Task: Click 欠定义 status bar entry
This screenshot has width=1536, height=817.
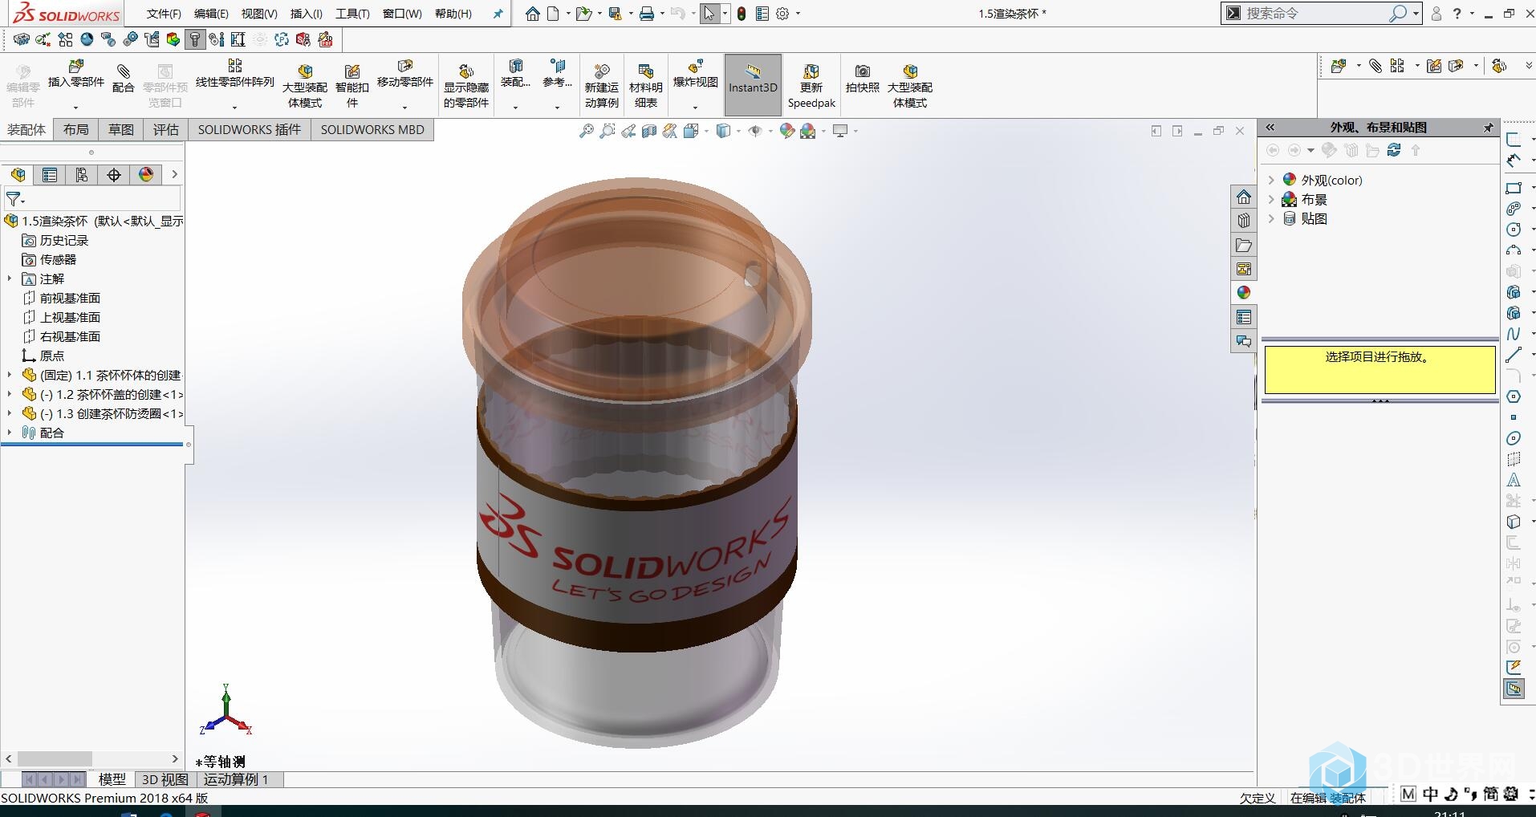Action: click(x=1258, y=798)
